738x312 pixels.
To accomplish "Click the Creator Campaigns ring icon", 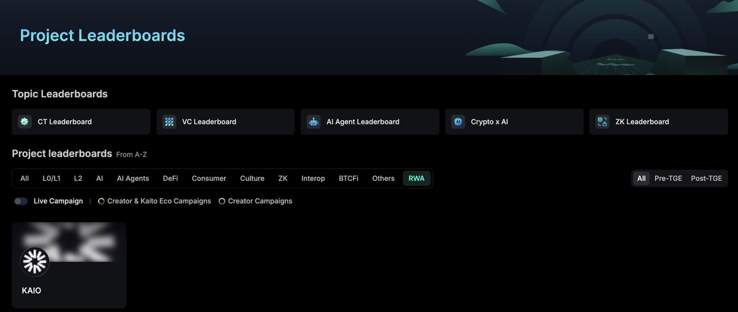I will click(222, 201).
